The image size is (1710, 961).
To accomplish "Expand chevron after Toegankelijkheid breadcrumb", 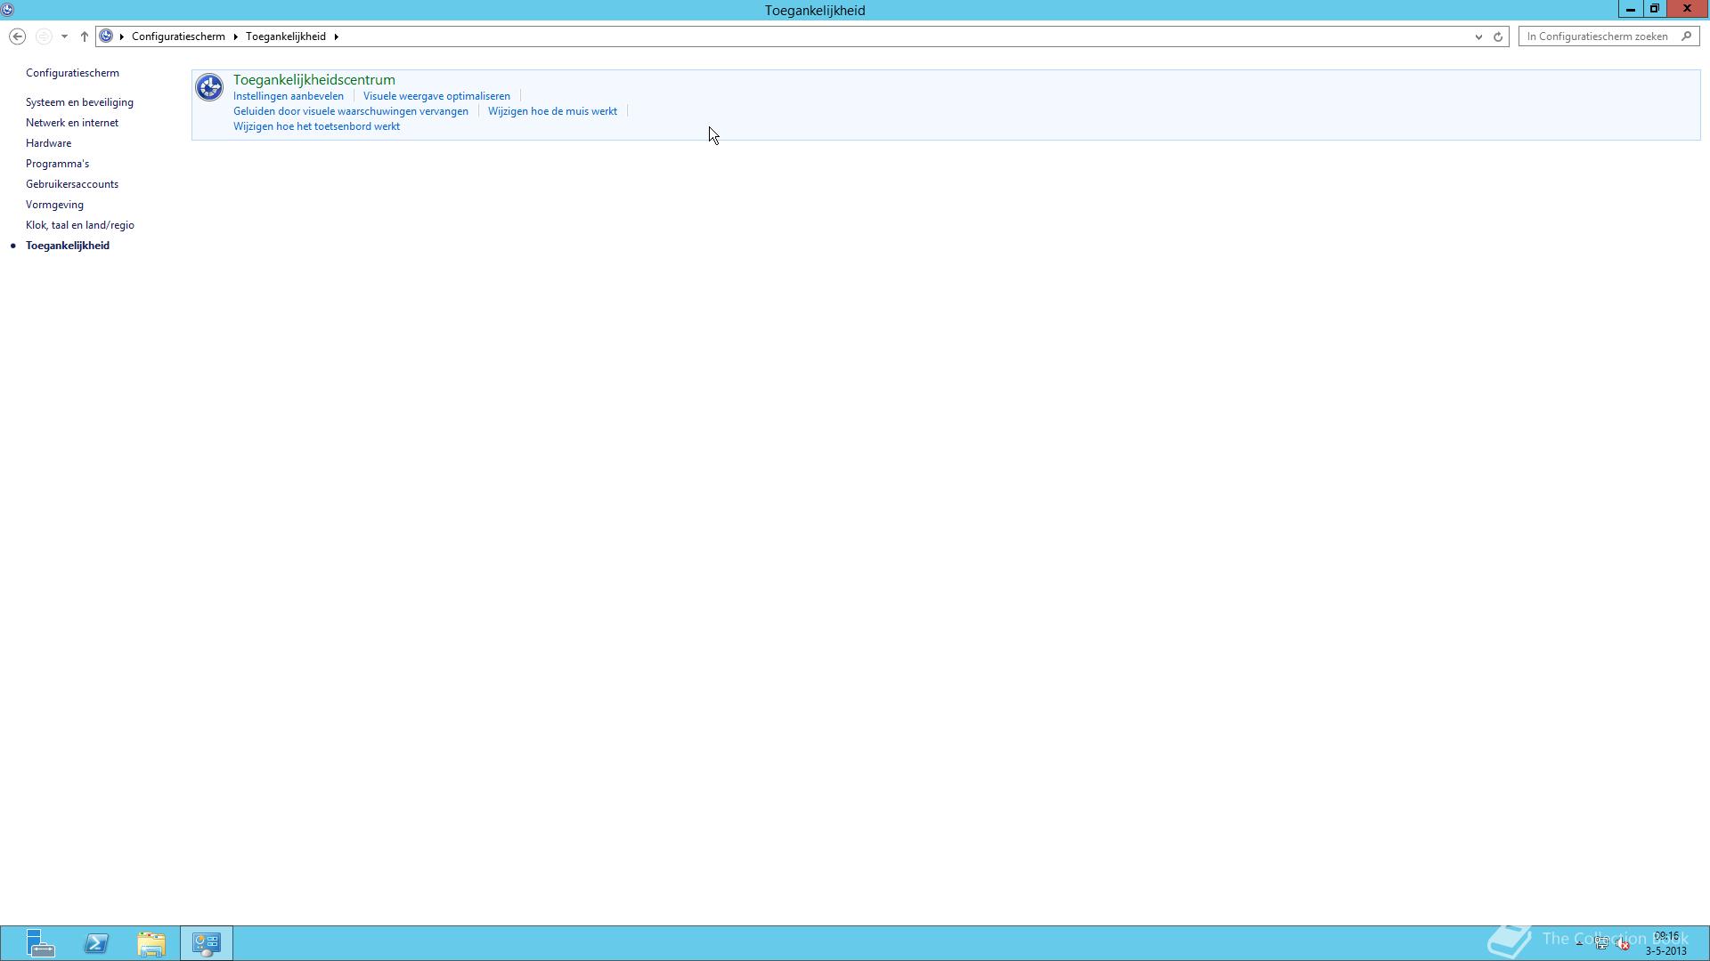I will (x=337, y=36).
